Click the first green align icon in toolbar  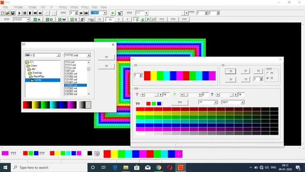(137, 20)
